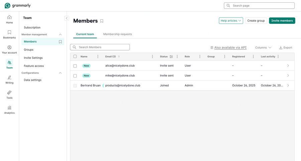Open products@nicelydone.club row details arrow

click(x=288, y=85)
